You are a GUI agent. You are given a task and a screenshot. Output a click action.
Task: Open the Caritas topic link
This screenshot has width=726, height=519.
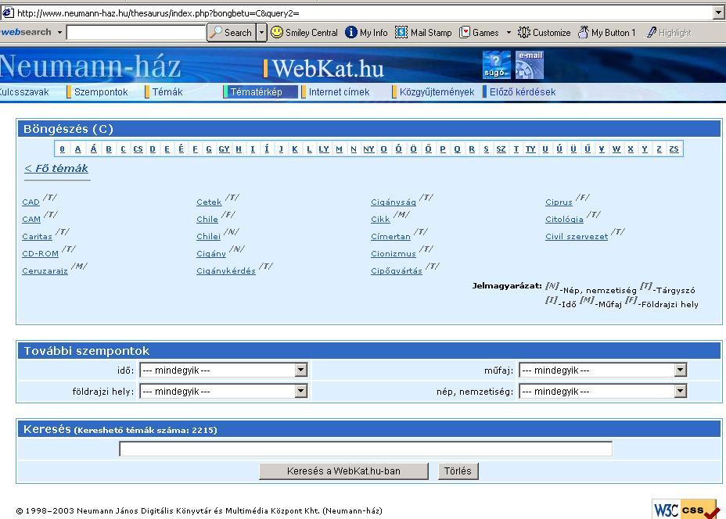[x=37, y=236]
